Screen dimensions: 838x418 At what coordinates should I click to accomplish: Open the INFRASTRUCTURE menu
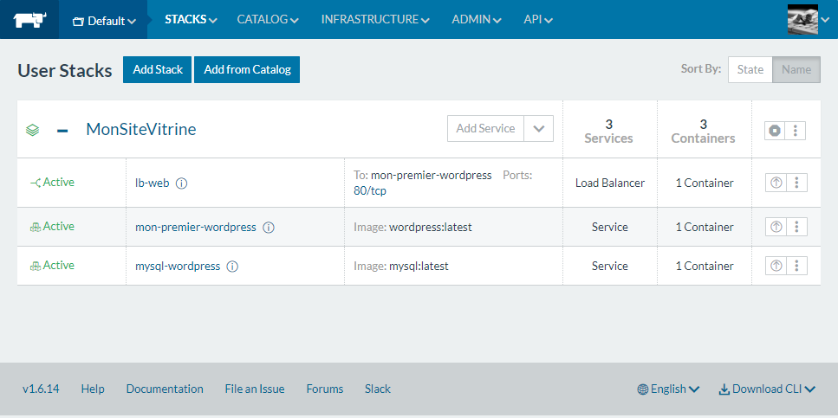375,20
